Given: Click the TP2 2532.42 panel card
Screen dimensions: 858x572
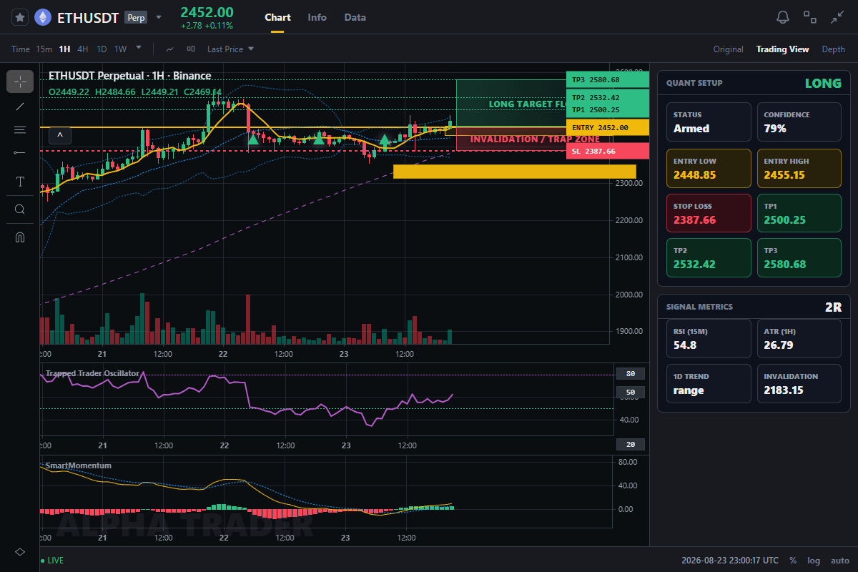Looking at the screenshot, I should [709, 257].
